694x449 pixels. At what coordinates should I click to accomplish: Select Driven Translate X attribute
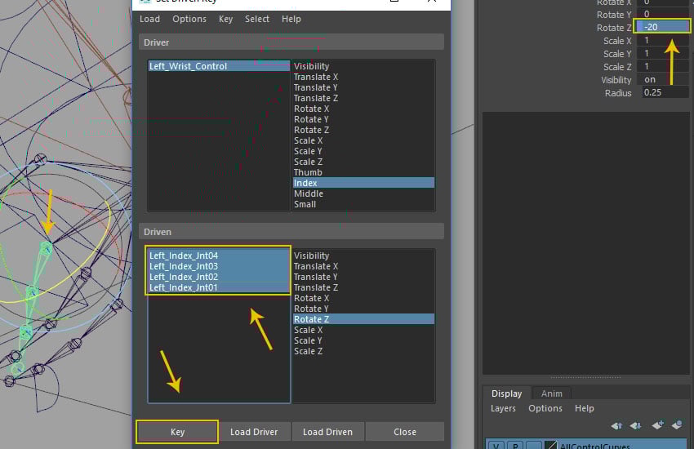363,266
